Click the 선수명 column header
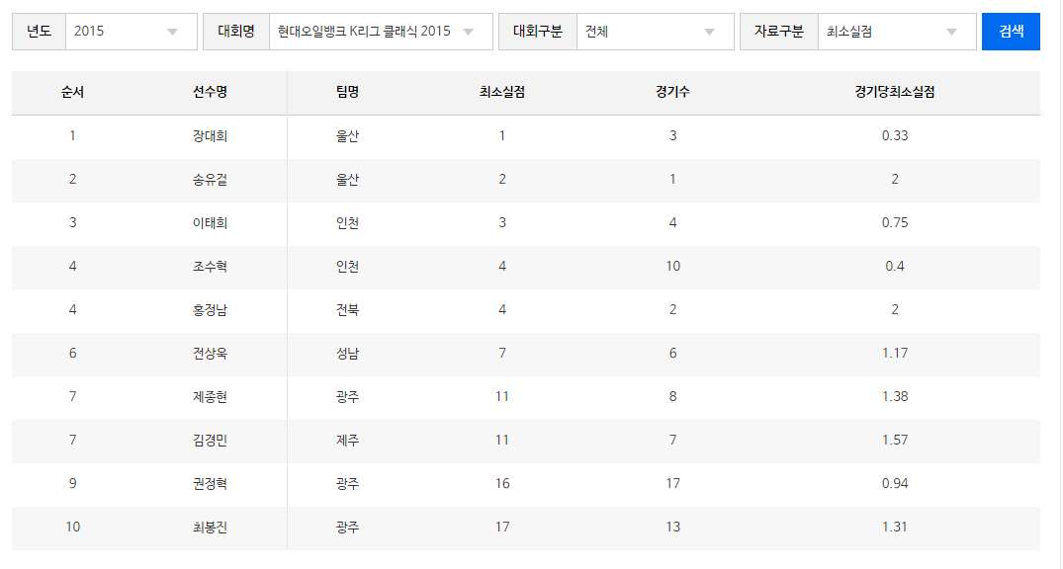The image size is (1063, 569). point(210,93)
